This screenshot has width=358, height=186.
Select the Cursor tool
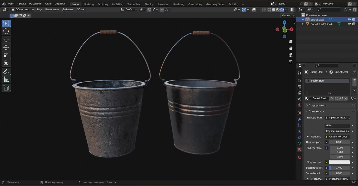tap(6, 31)
